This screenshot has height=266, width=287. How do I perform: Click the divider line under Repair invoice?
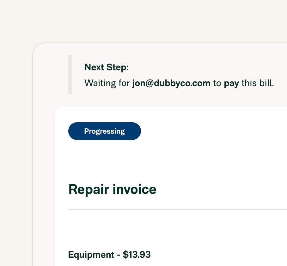(177, 209)
